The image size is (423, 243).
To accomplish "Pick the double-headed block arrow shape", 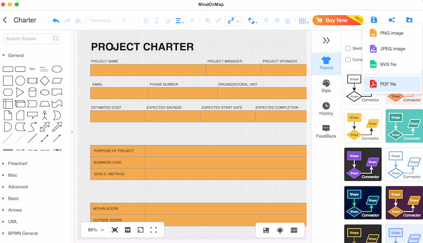I will pyautogui.click(x=44, y=127).
